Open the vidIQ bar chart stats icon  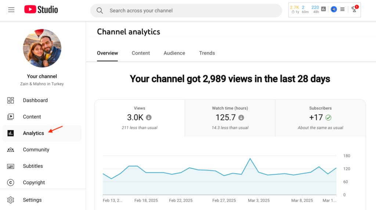(323, 9)
